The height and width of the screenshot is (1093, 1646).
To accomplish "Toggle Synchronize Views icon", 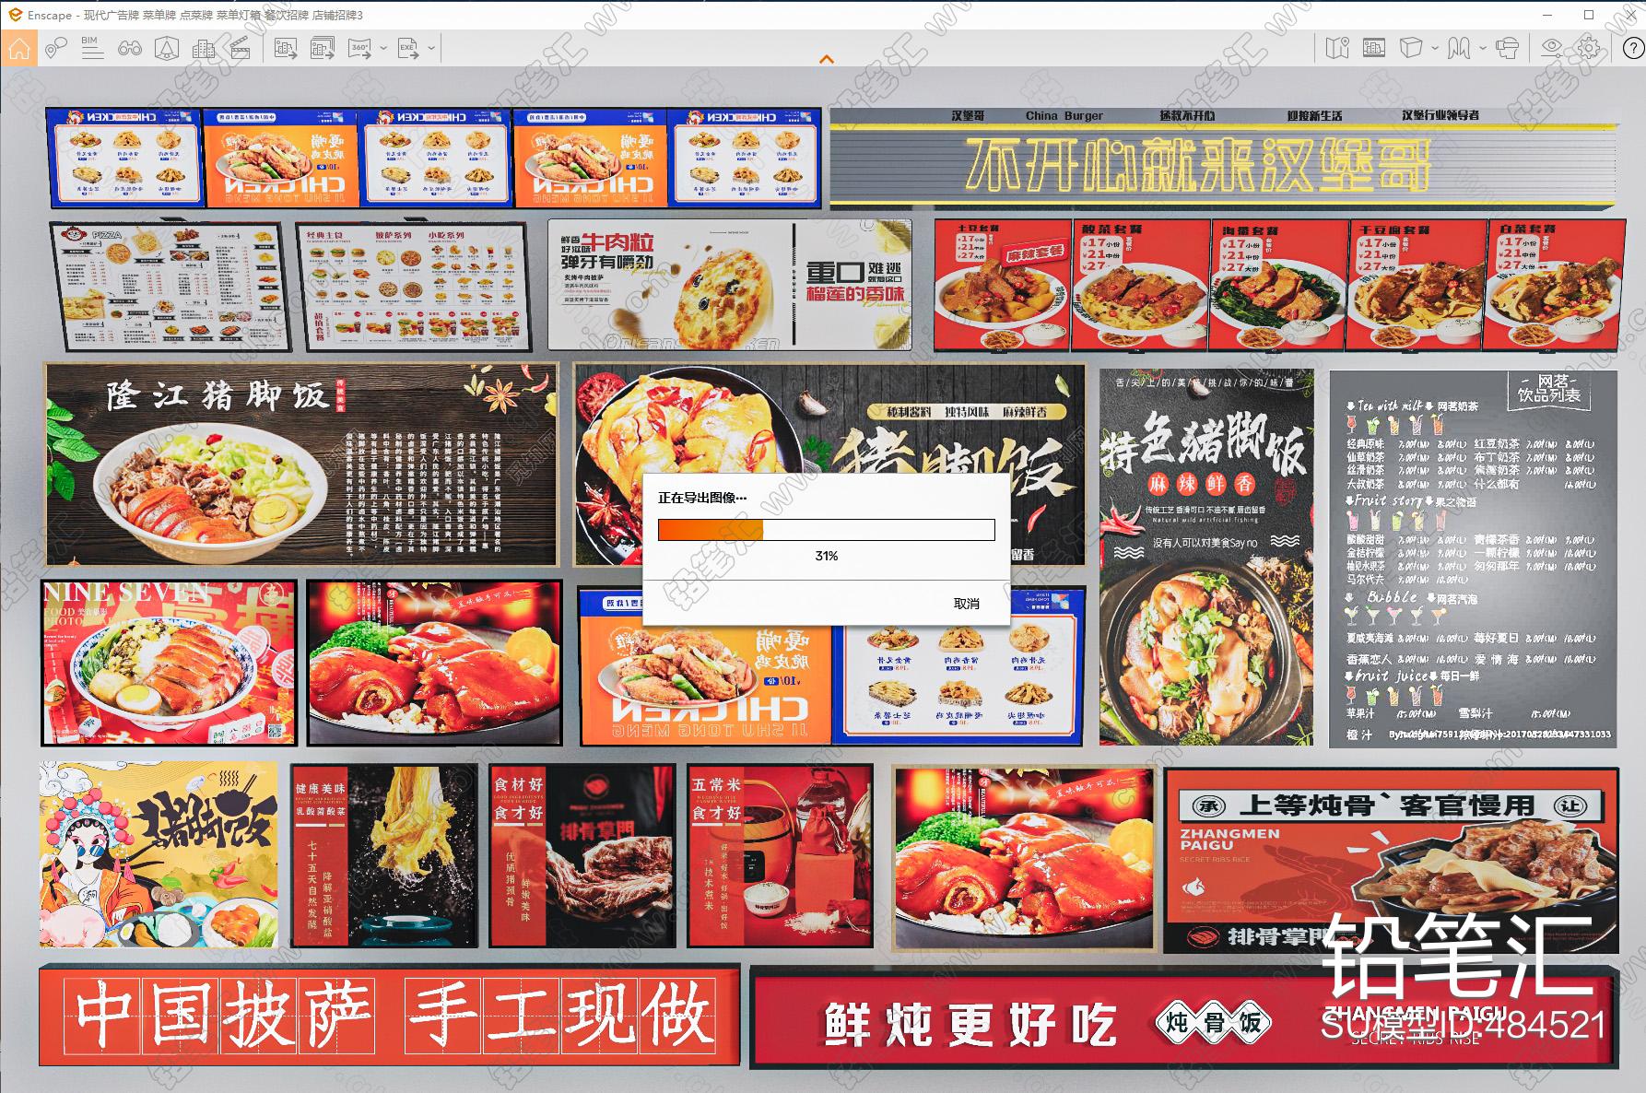I will 1374,48.
